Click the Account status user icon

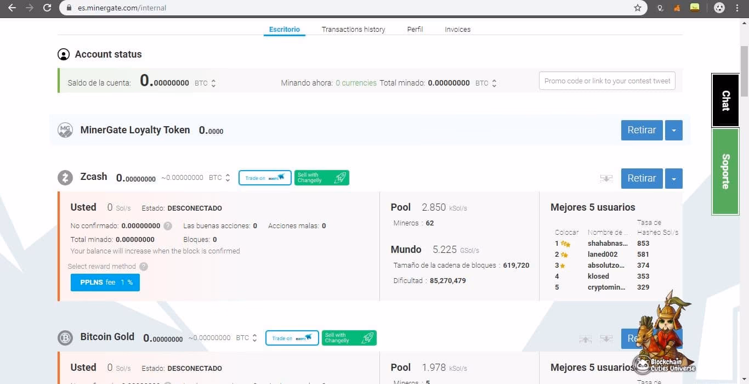[x=64, y=54]
